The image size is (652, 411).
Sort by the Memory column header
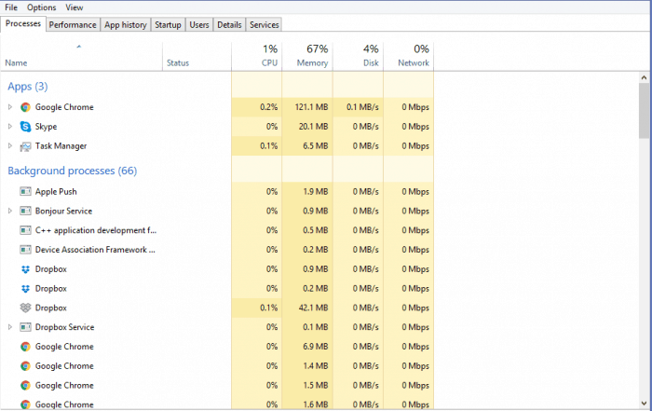[307, 56]
